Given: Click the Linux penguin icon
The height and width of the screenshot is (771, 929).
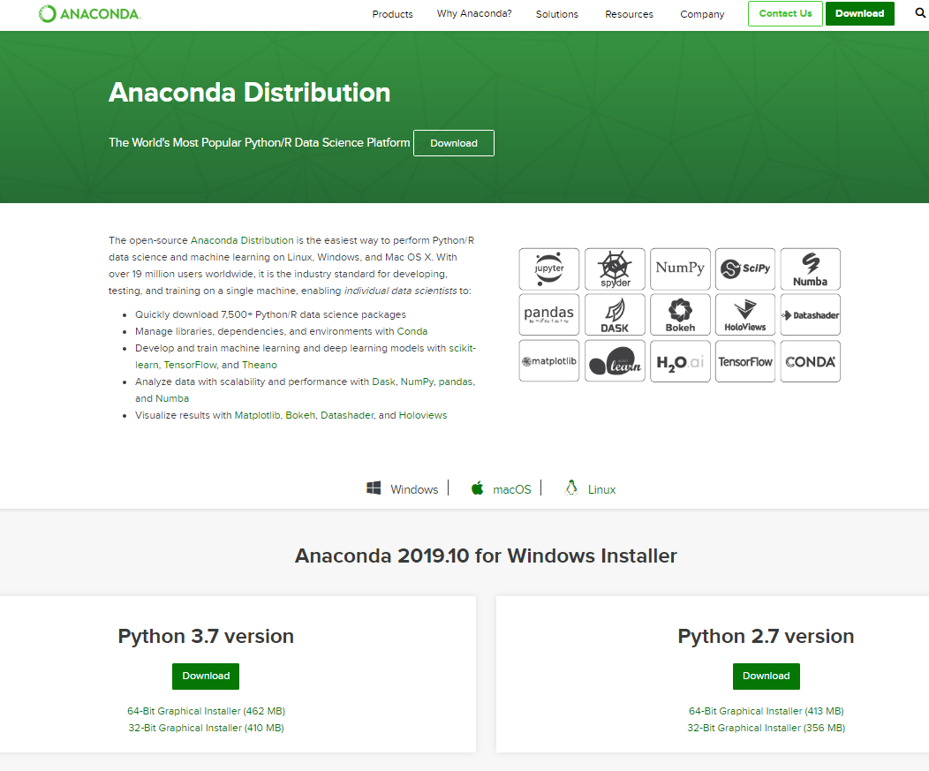Looking at the screenshot, I should [571, 488].
